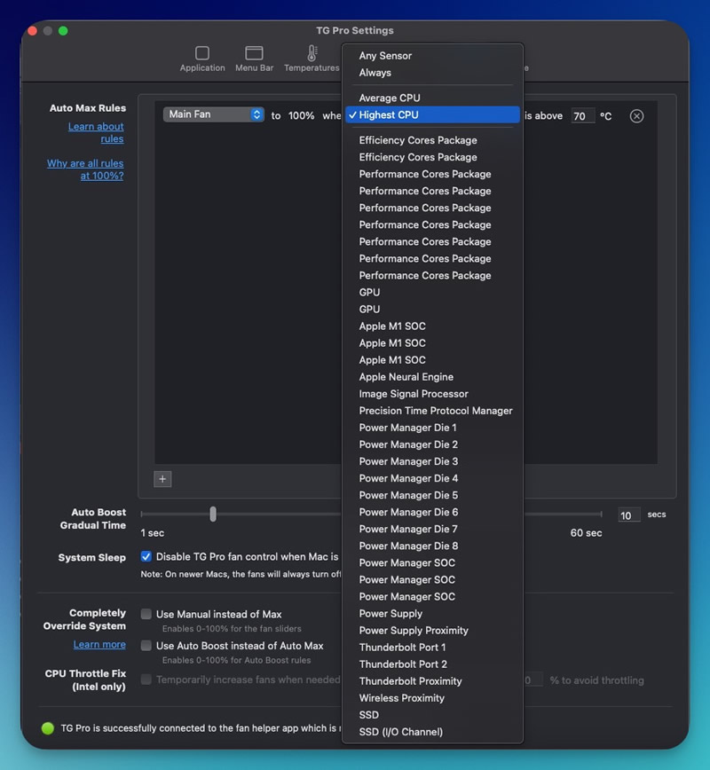Select Power Manager Die 3

click(x=432, y=461)
